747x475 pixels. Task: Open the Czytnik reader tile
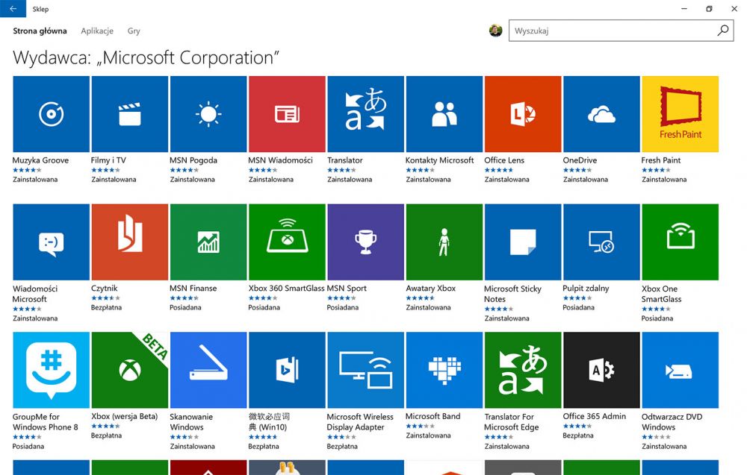[x=129, y=242]
